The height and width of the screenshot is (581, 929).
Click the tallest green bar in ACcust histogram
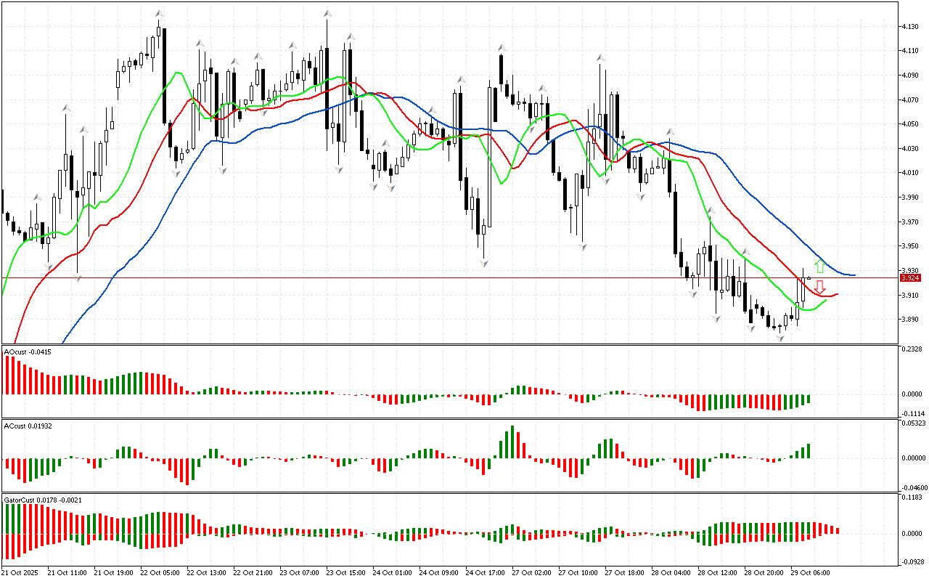(512, 442)
